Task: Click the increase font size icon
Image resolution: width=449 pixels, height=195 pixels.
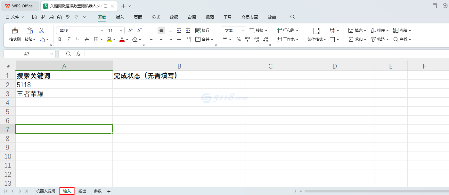Action: (130, 31)
